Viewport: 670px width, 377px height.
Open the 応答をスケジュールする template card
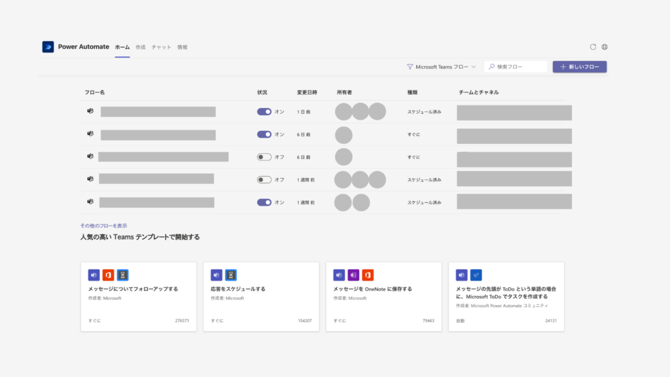coord(261,296)
